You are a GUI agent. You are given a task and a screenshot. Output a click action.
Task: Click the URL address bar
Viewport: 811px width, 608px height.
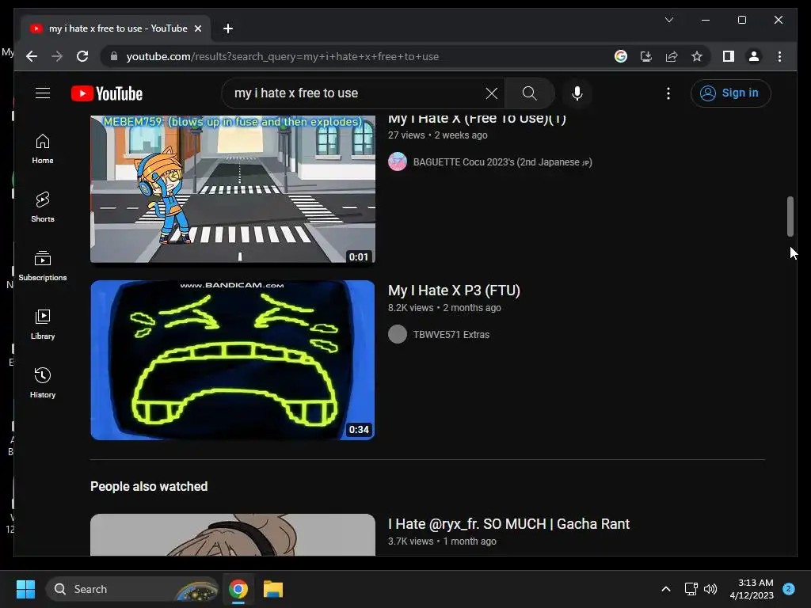(x=356, y=56)
